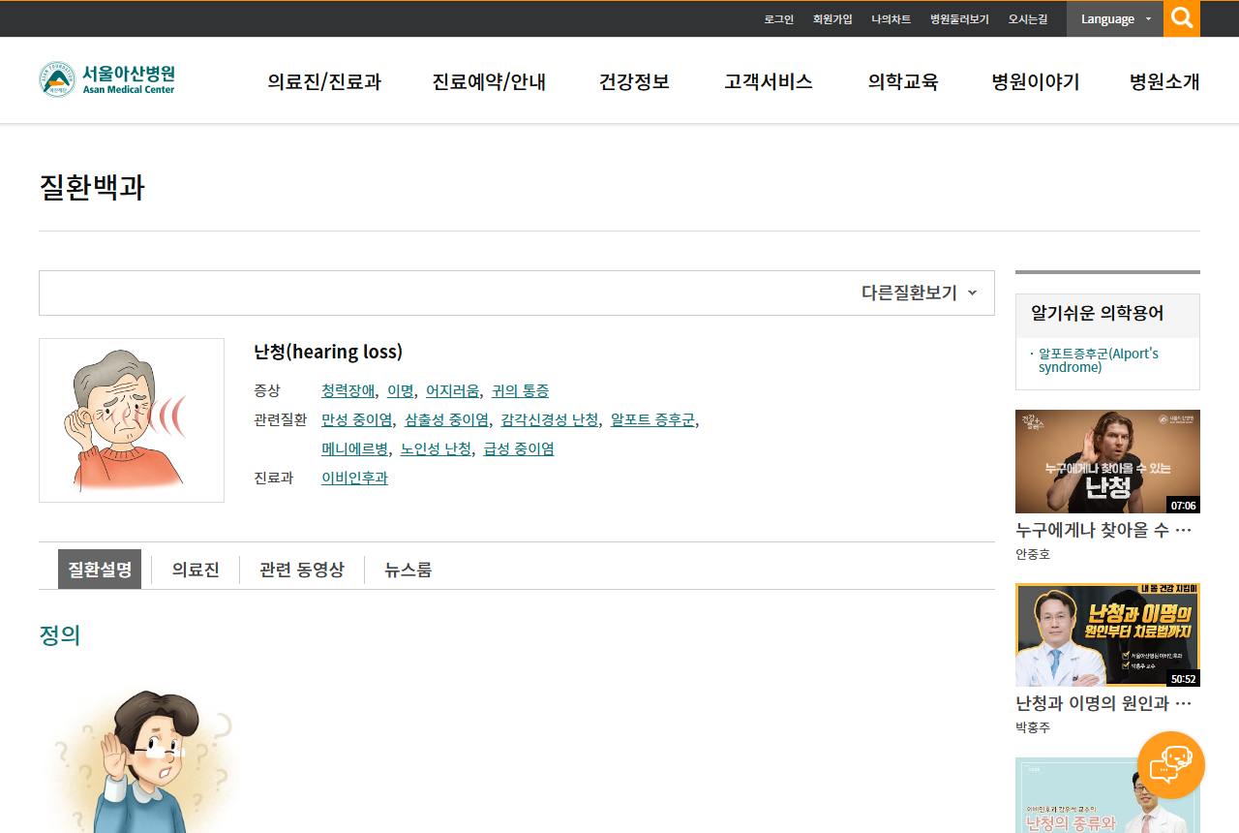The image size is (1239, 833).
Task: Switch to the 의료진 tab
Action: click(196, 570)
